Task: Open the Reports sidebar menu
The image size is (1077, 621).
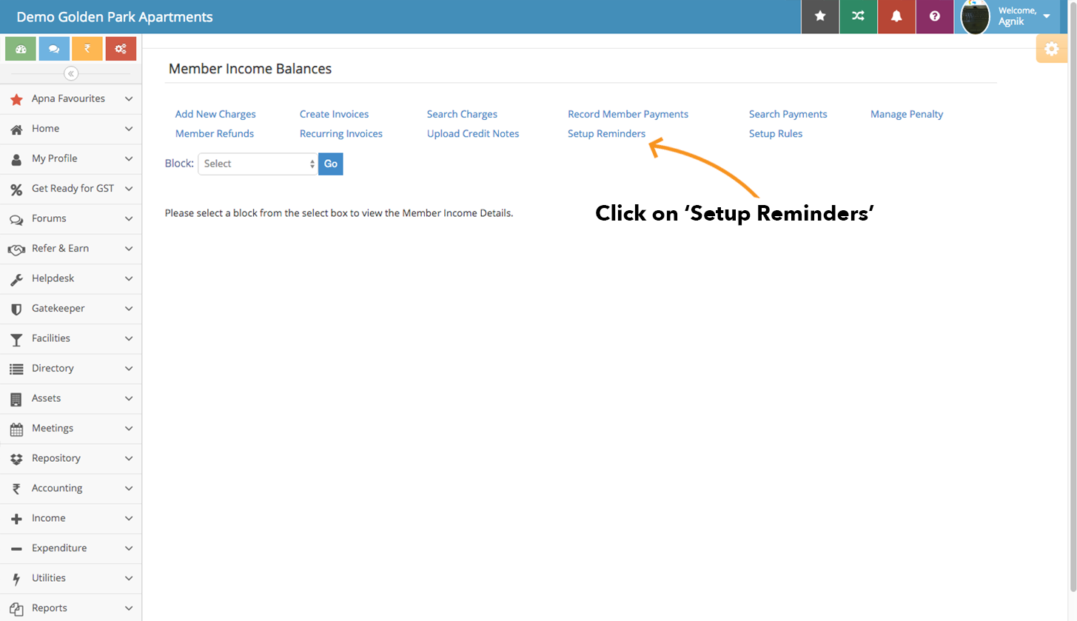Action: (x=50, y=608)
